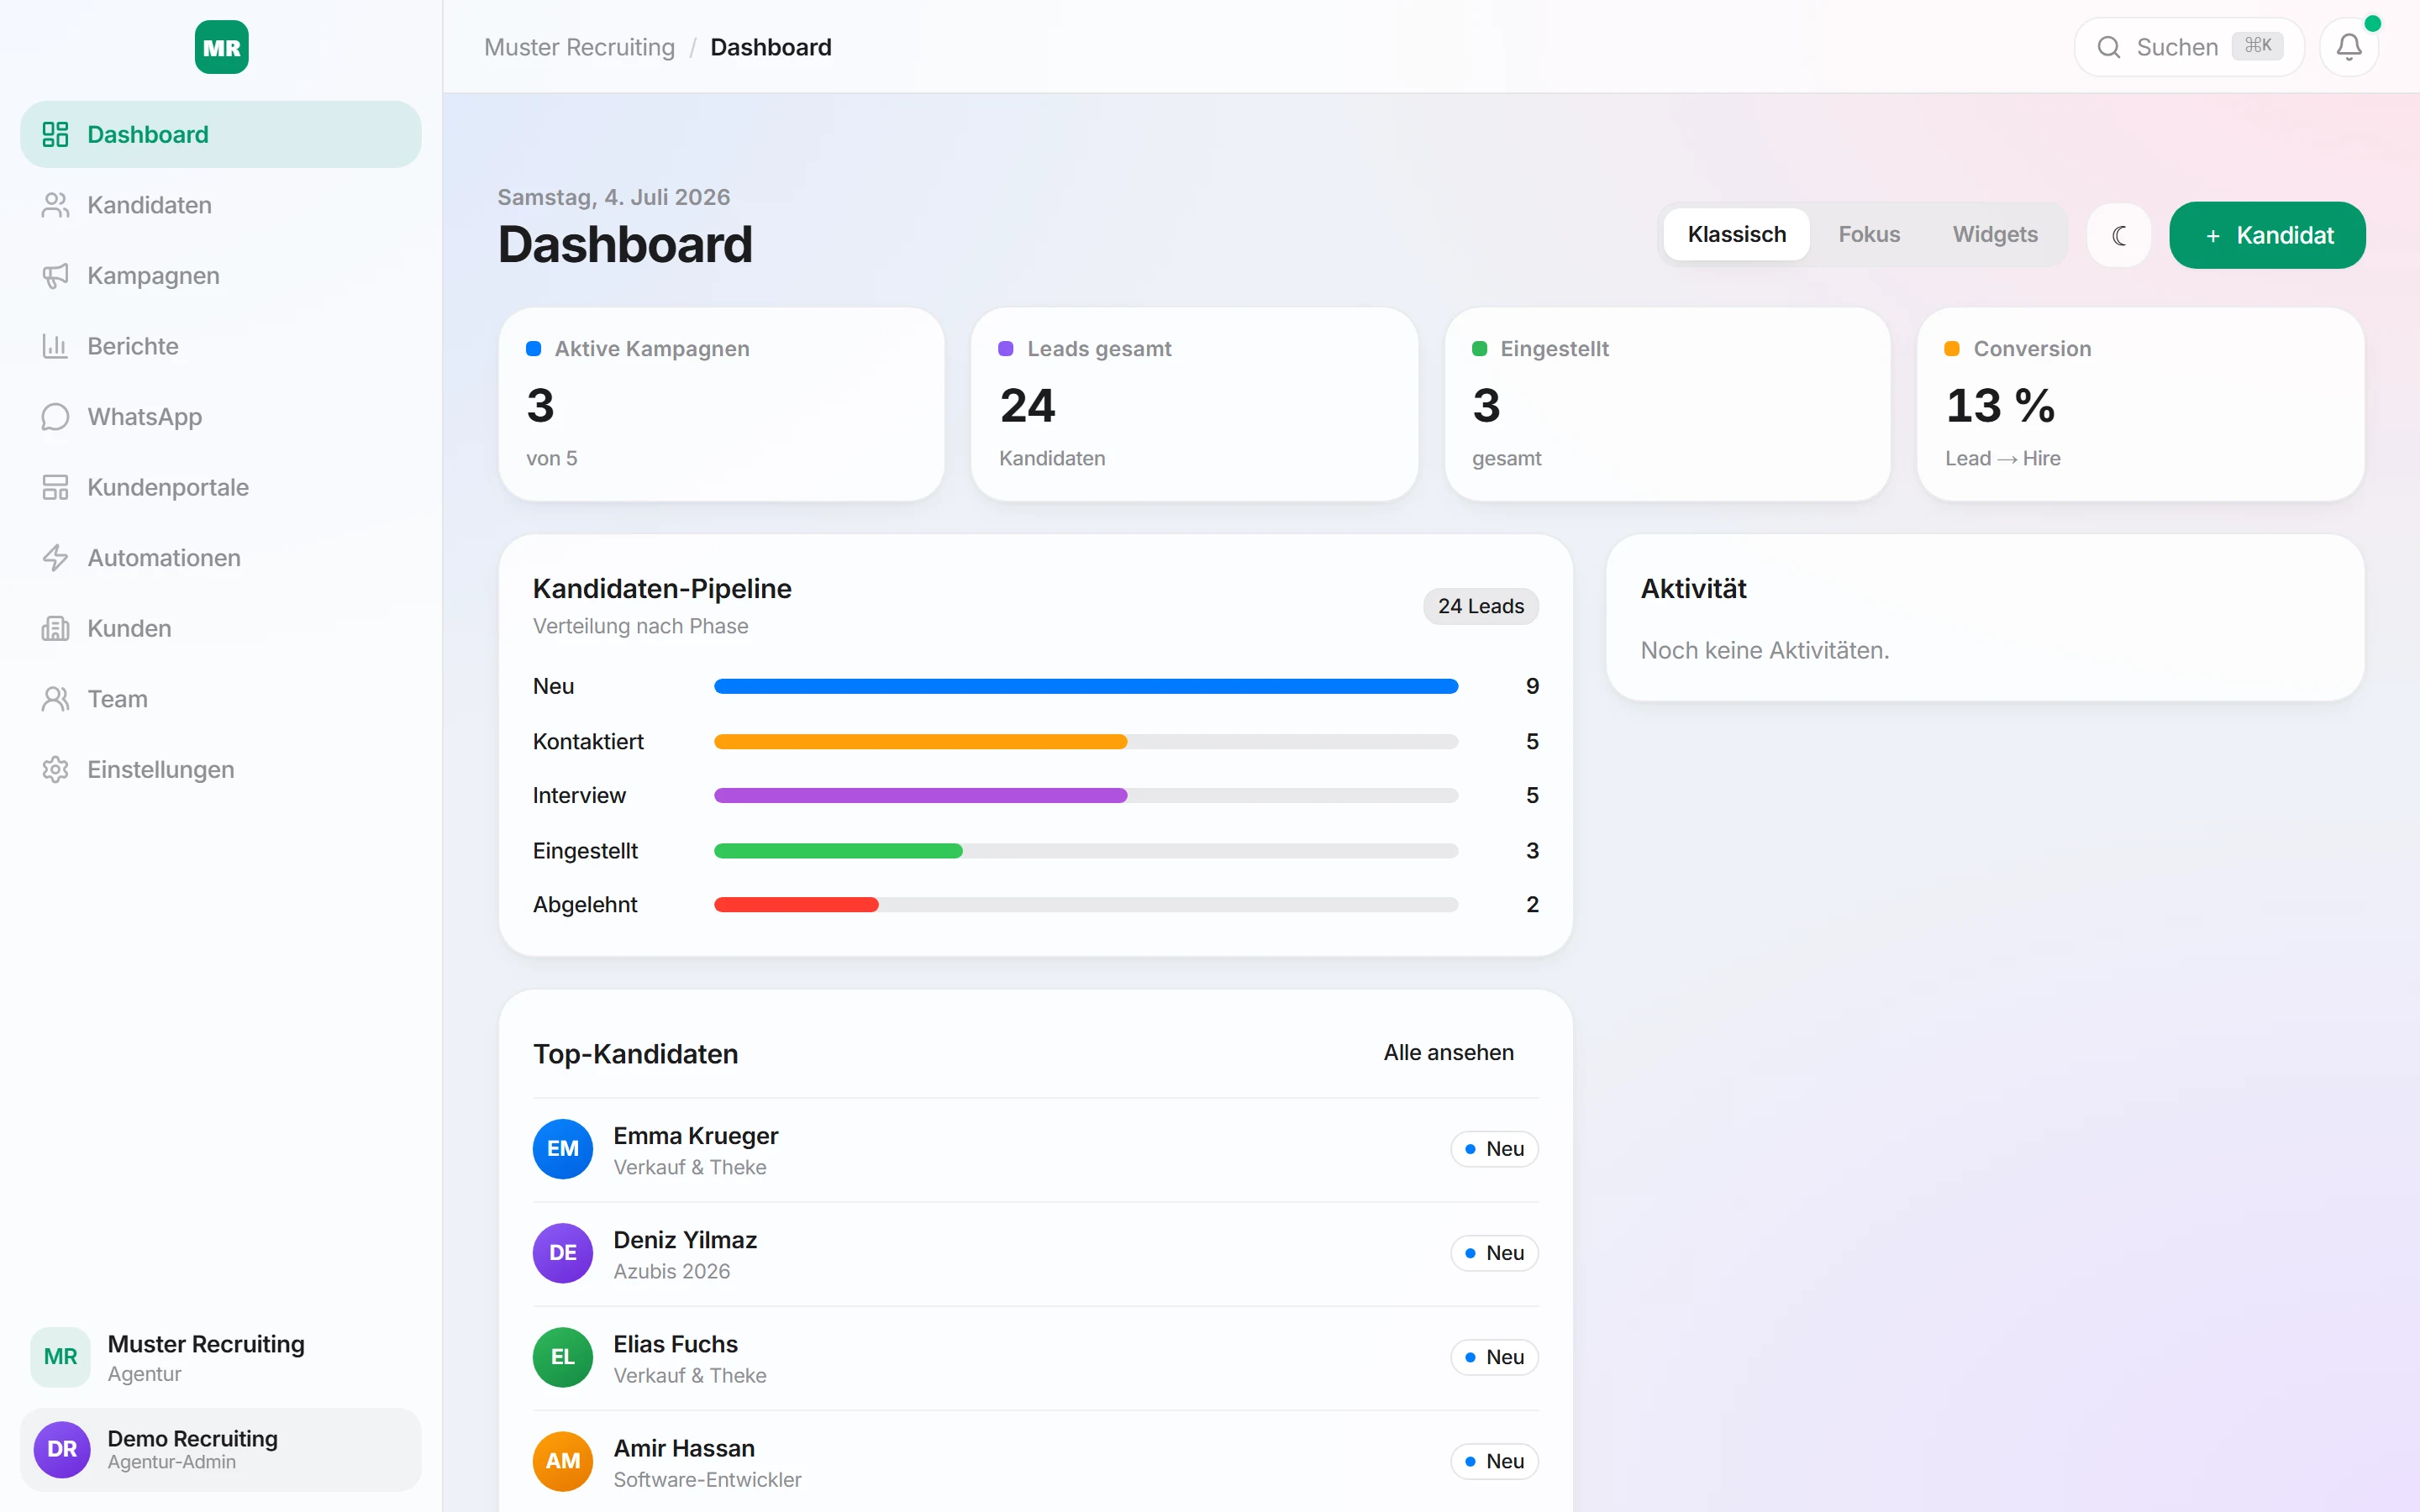Click the Neu badge for Amir Hassan

pos(1494,1460)
